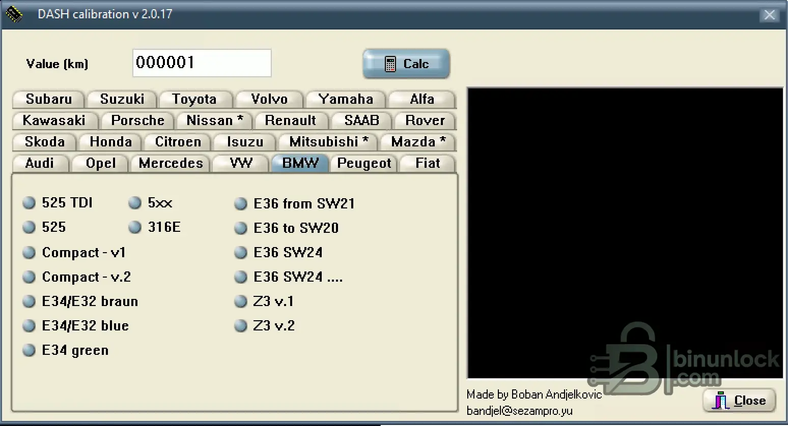Viewport: 788px width, 426px height.
Task: Switch to the Isuzu tab
Action: pyautogui.click(x=245, y=142)
